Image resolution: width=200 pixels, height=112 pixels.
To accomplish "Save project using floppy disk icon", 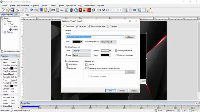I will point(12,10).
